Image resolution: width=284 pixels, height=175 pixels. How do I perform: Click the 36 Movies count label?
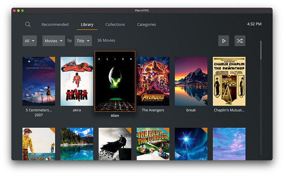pyautogui.click(x=106, y=40)
